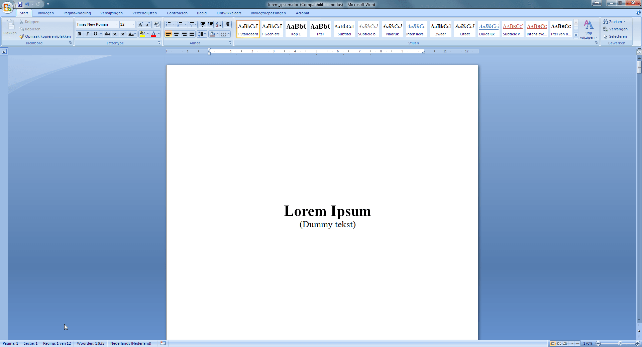The image size is (642, 347).
Task: Open the Office button menu
Action: (7, 7)
